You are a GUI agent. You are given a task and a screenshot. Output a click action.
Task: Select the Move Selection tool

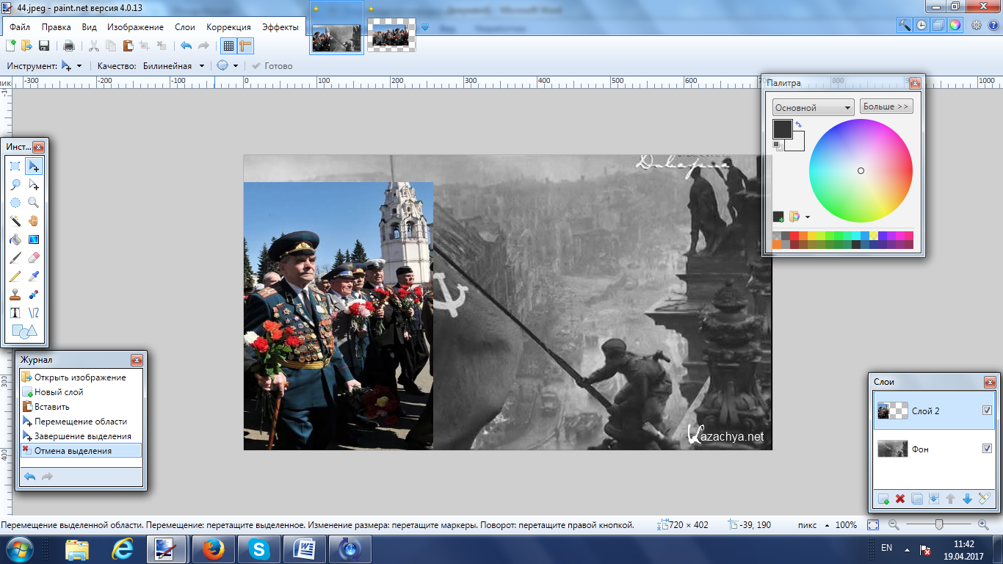(x=34, y=184)
